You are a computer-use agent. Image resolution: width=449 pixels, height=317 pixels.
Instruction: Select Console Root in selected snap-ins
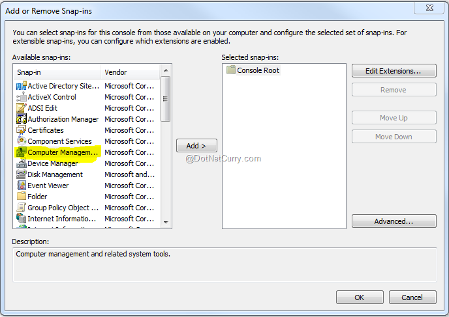[x=257, y=70]
